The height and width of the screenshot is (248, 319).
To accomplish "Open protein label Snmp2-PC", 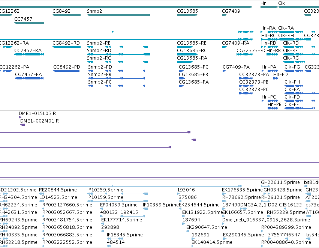I will 100,82.
